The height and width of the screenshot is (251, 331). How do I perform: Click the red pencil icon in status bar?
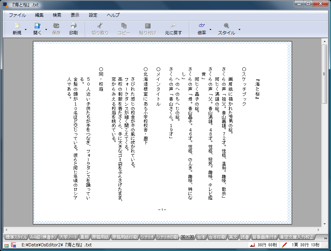click(x=284, y=245)
